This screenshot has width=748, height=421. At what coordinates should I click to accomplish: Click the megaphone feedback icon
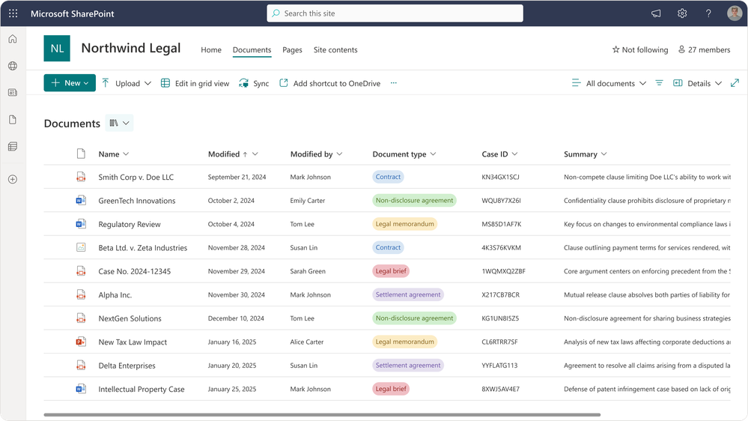[x=656, y=13]
